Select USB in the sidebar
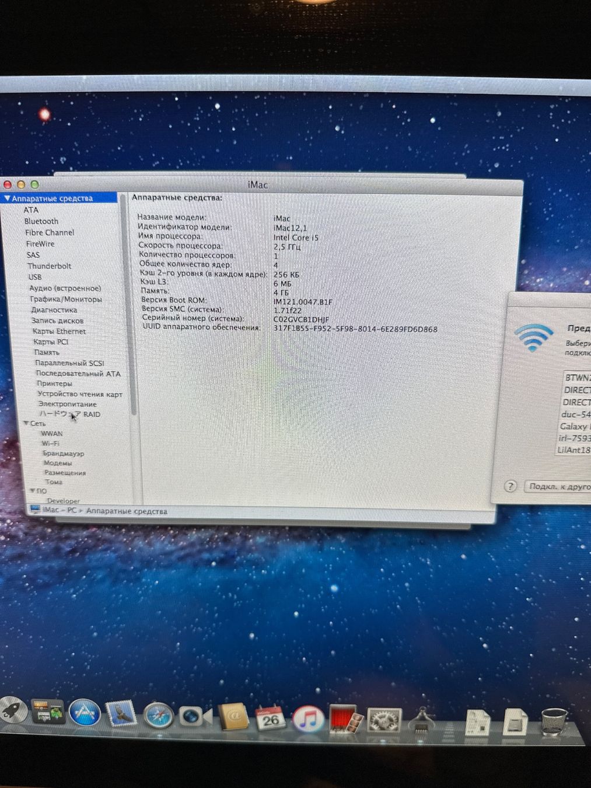The image size is (591, 788). click(x=35, y=277)
